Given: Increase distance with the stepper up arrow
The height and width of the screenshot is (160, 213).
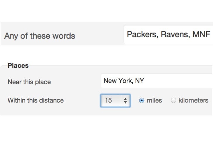Looking at the screenshot, I should (126, 99).
